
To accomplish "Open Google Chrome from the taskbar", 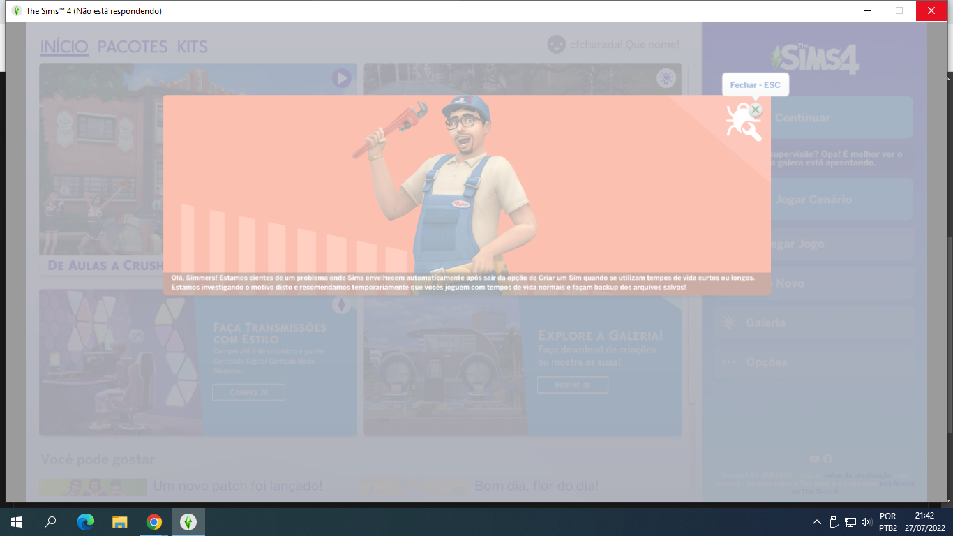I will (154, 522).
